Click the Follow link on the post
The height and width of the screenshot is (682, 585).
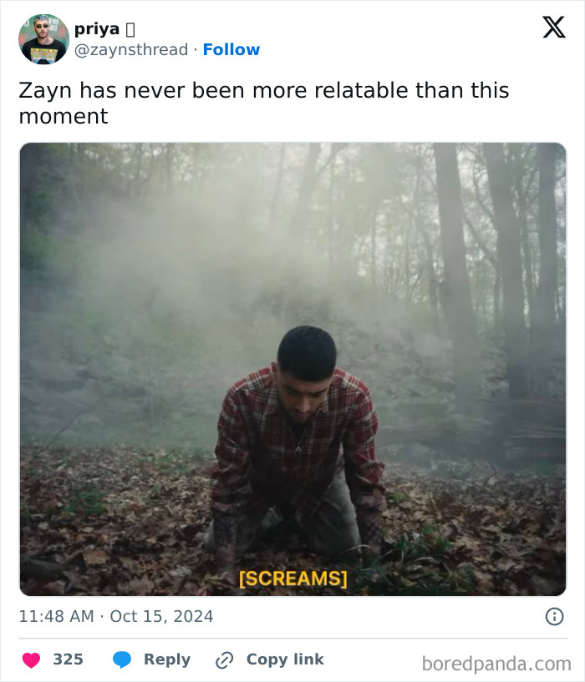coord(232,50)
